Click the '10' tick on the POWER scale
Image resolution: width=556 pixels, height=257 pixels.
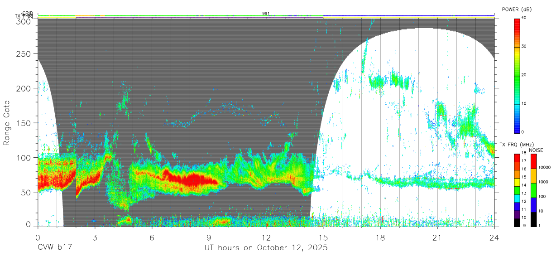pos(524,103)
